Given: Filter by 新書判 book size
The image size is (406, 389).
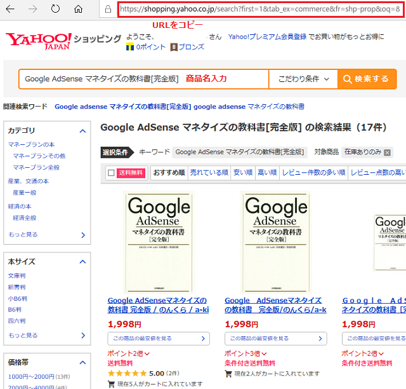Looking at the screenshot, I should point(17,287).
